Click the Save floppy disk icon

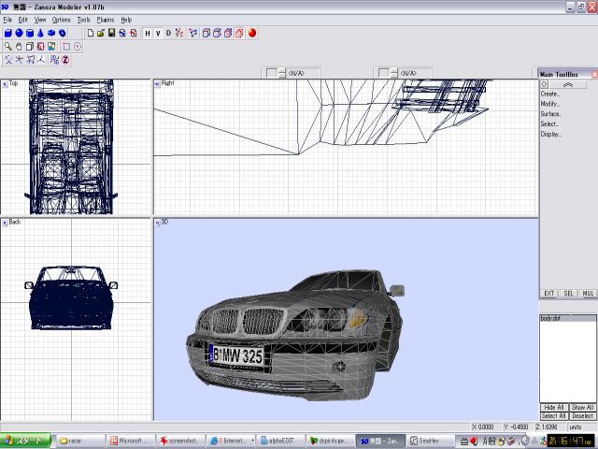point(111,33)
